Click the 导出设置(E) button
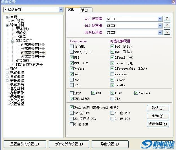Viewport: 176px width, 150px height. (110, 144)
